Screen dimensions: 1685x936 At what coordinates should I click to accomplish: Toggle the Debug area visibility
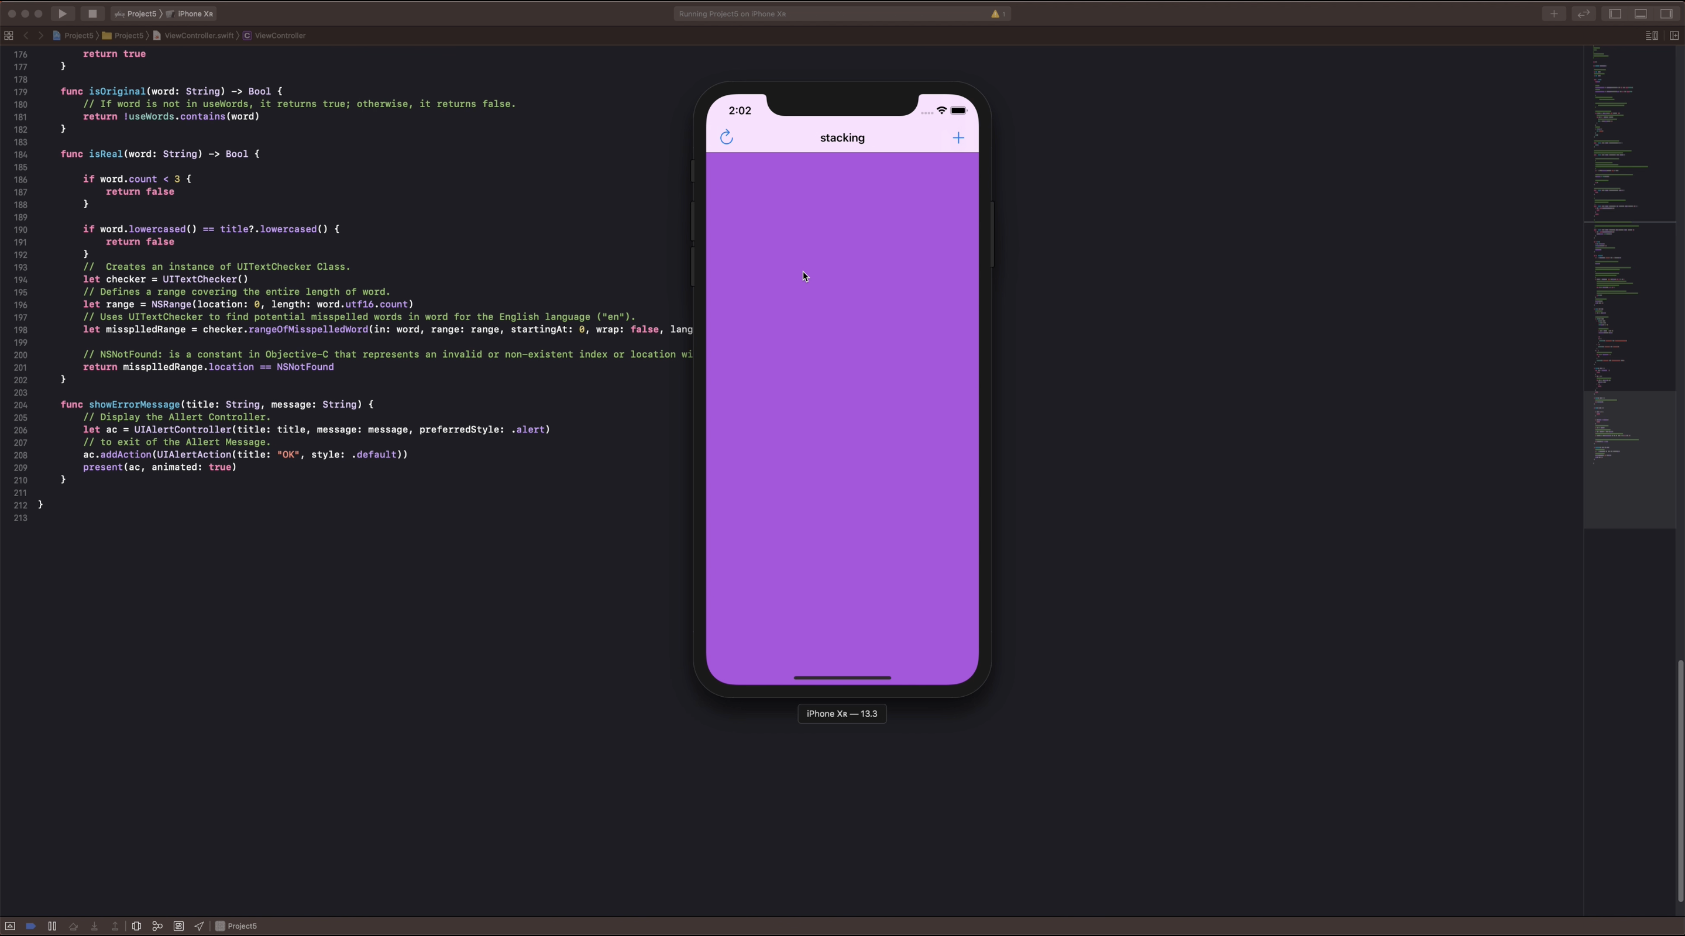tap(1640, 13)
